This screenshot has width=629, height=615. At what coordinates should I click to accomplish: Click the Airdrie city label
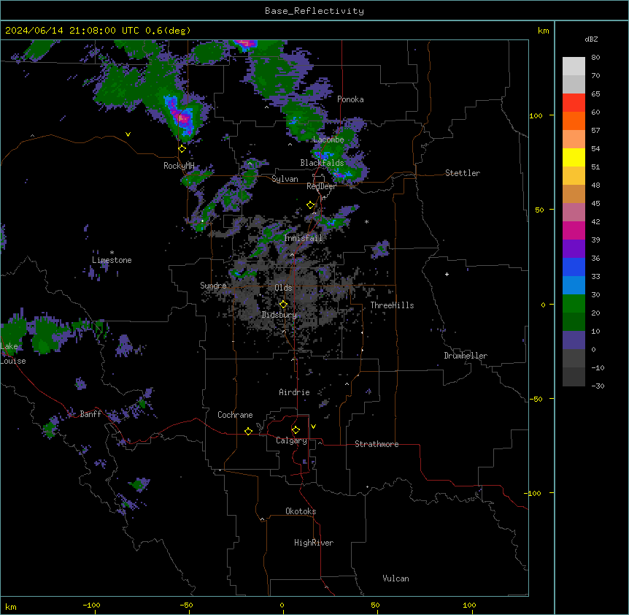(295, 392)
